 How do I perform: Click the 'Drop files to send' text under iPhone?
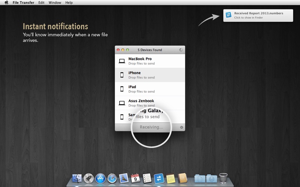(141, 77)
